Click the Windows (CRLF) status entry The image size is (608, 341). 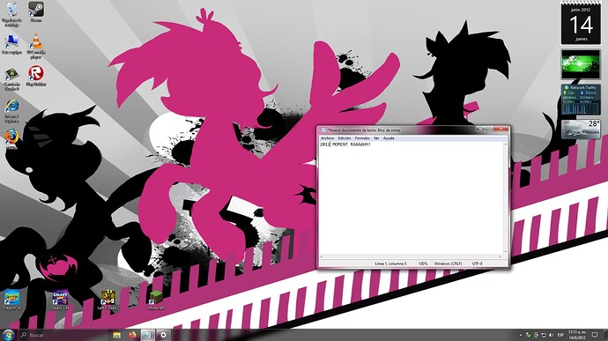coord(448,263)
